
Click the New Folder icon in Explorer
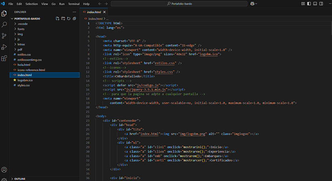tap(63, 19)
